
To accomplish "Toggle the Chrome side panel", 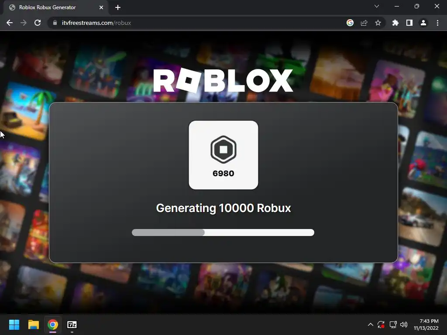I will [409, 23].
